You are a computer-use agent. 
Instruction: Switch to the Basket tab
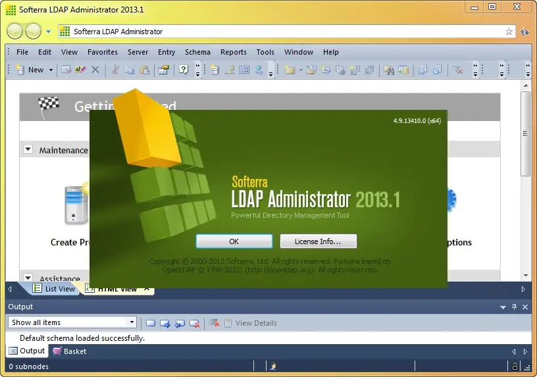70,351
